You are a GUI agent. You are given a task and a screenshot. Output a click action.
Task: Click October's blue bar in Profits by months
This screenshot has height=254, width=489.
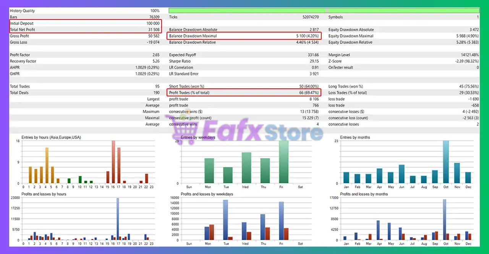(444, 220)
